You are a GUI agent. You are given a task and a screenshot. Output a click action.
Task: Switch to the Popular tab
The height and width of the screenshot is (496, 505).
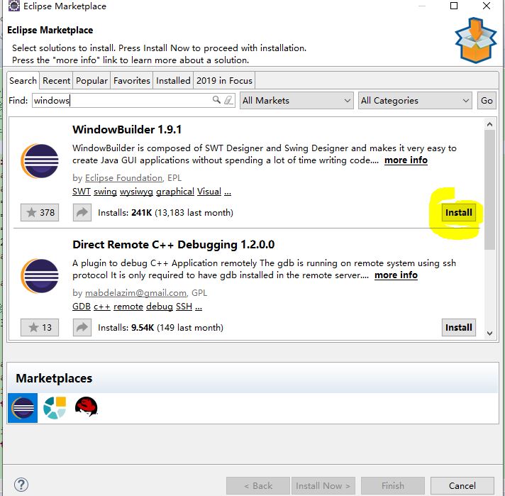click(x=91, y=81)
